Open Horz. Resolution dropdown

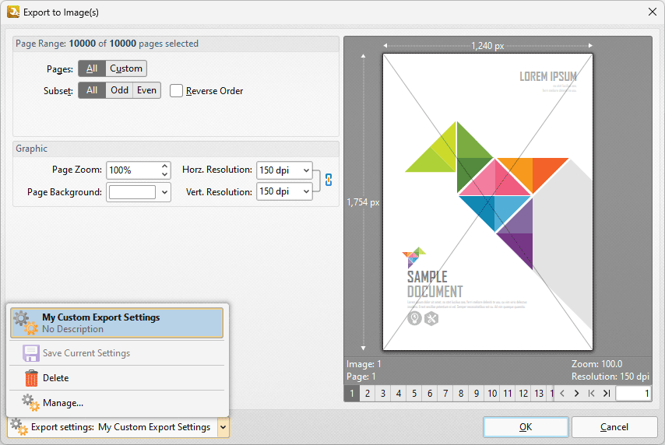click(306, 170)
